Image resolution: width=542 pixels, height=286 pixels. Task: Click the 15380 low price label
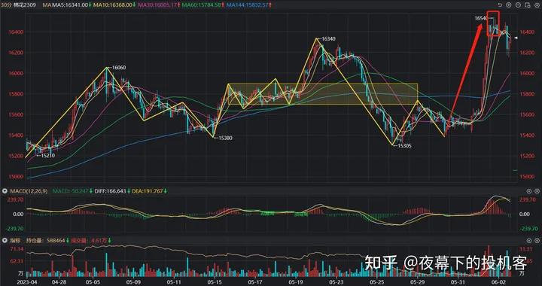point(225,138)
